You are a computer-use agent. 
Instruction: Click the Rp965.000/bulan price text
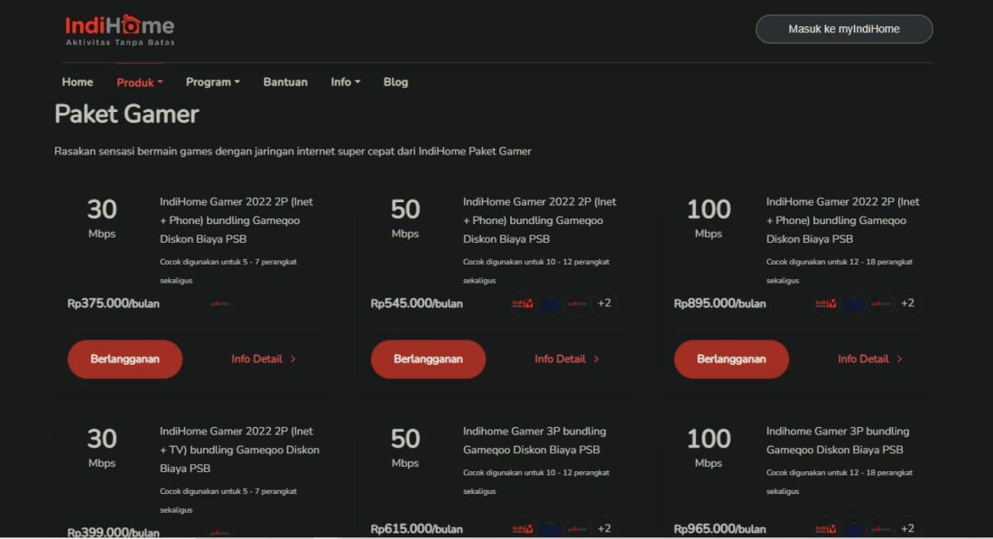tap(720, 529)
